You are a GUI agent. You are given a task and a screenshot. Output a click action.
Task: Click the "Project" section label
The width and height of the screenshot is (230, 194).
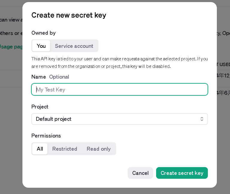pos(40,107)
